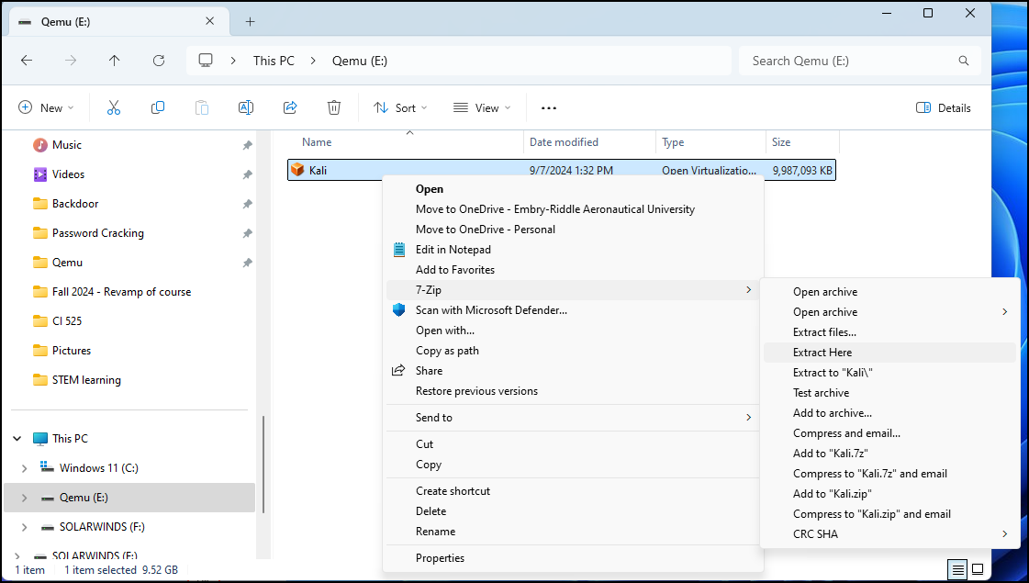Open a new tab with the plus button
1029x583 pixels.
point(250,22)
